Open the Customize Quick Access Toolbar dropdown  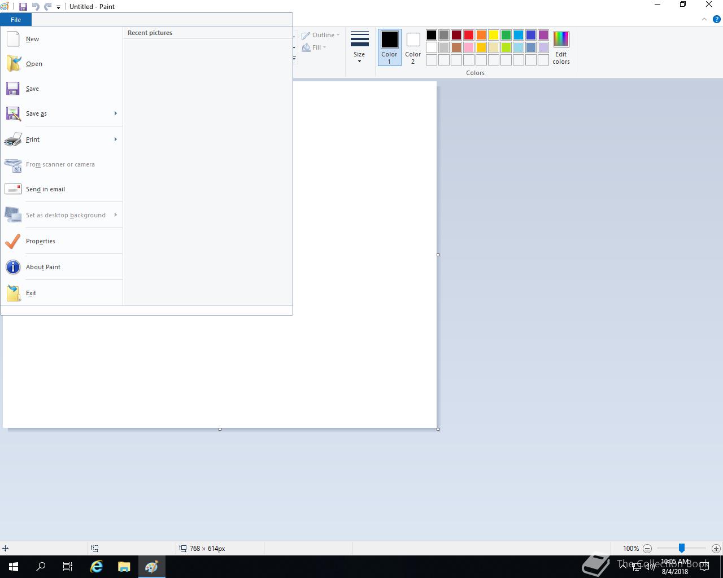pyautogui.click(x=58, y=7)
